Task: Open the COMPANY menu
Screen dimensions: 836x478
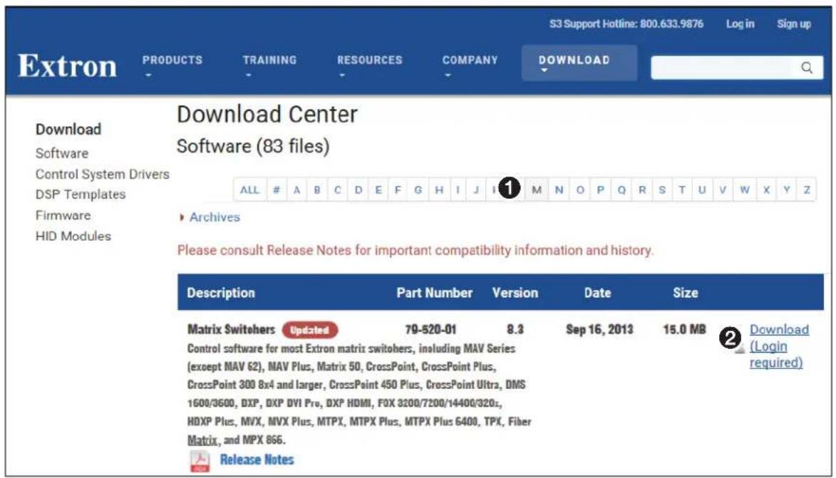Action: (x=470, y=61)
